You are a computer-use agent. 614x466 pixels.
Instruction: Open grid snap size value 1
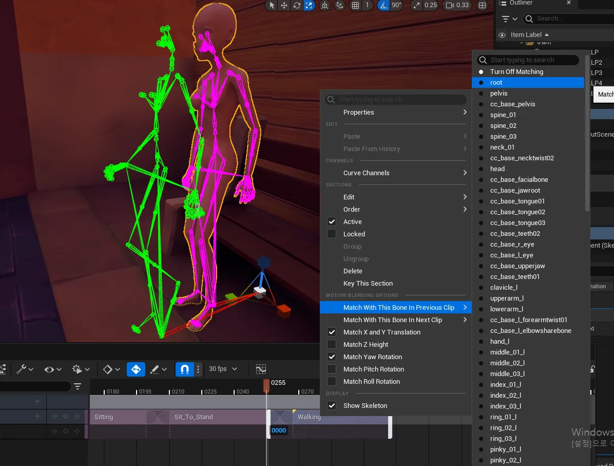click(367, 5)
